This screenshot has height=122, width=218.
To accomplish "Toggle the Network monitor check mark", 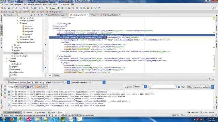I will pos(47,87).
